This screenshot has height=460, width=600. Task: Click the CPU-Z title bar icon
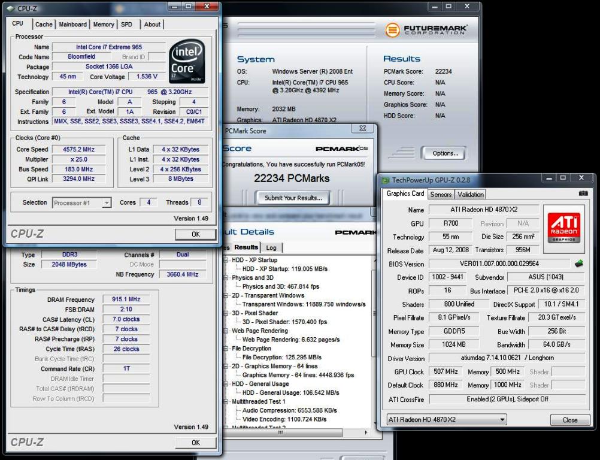point(10,8)
